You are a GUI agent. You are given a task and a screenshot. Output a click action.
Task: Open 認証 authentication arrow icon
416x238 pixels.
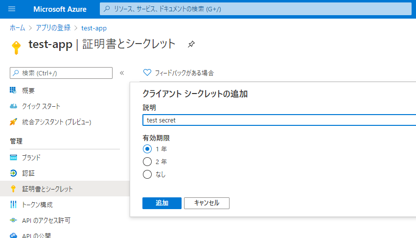(x=13, y=173)
